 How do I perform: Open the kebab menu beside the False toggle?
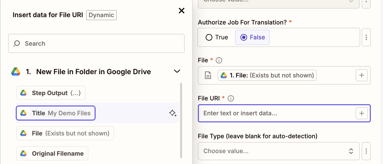(x=366, y=37)
